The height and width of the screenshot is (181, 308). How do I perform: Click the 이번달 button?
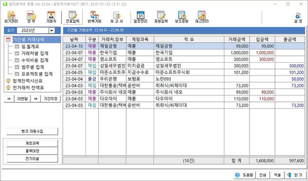[x=22, y=99]
